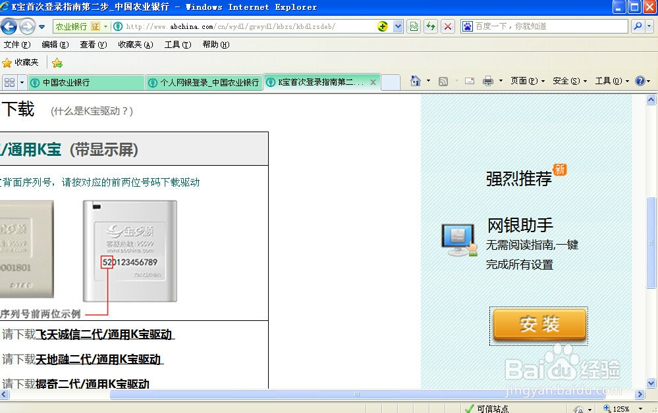Screen dimensions: 658x413
Task: Click the 证 certificate badge in address bar
Action: coord(96,26)
